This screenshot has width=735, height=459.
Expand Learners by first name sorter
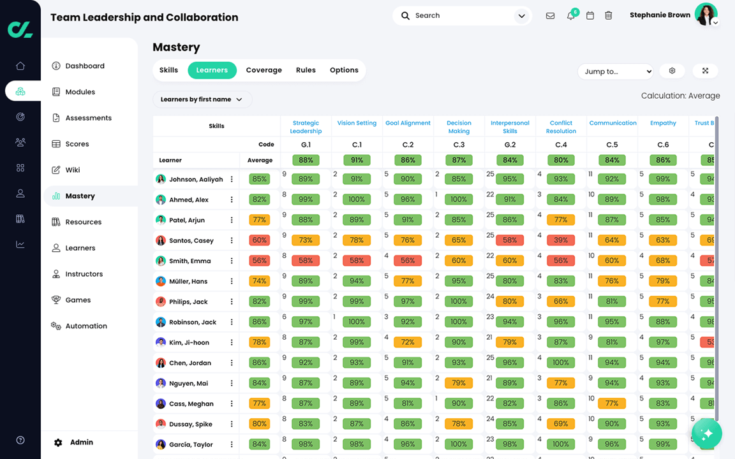(202, 99)
